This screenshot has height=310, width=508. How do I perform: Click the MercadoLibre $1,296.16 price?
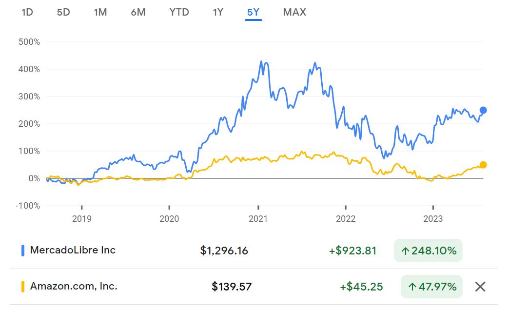[x=224, y=251]
